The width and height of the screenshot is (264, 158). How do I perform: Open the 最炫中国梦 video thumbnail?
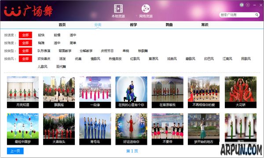(23, 129)
